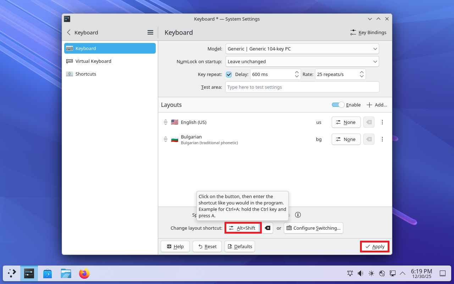This screenshot has width=454, height=284.
Task: Open more options for Bulgarian layout
Action: 382,139
